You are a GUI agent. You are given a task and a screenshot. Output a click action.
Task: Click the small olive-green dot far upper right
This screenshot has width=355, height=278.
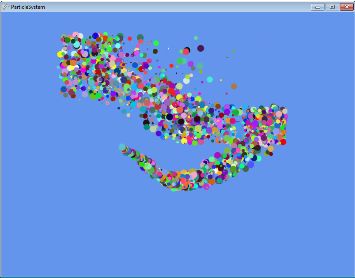[233, 52]
